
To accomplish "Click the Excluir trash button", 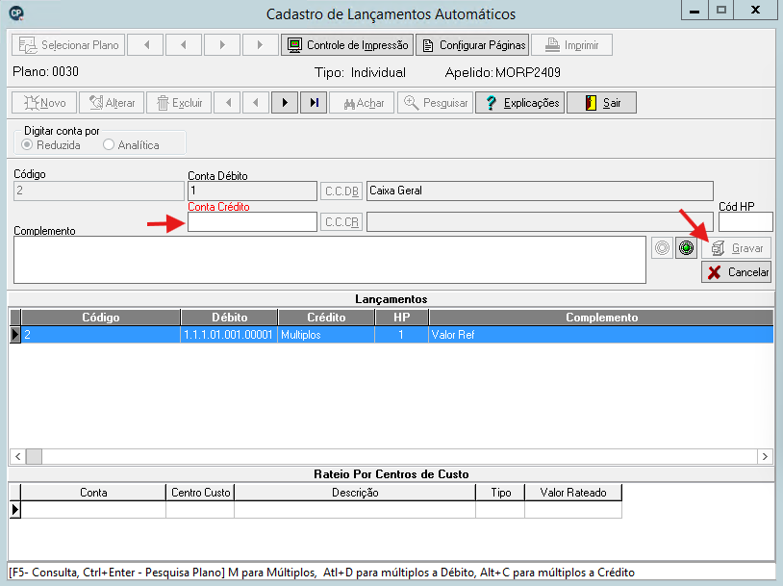I will pos(179,103).
